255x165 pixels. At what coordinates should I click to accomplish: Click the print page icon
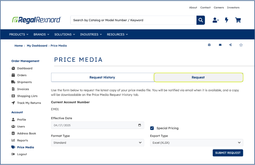[x=209, y=45]
